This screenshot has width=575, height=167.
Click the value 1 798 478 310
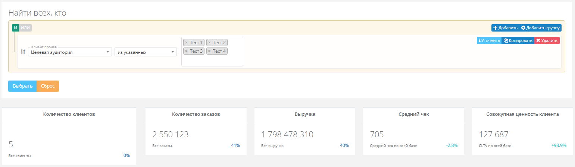[x=287, y=134]
